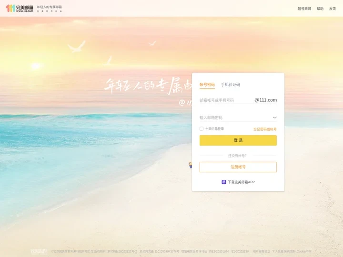343x257 pixels.
Task: Open the 个人信息保护政策 footer link
Action: [283, 251]
